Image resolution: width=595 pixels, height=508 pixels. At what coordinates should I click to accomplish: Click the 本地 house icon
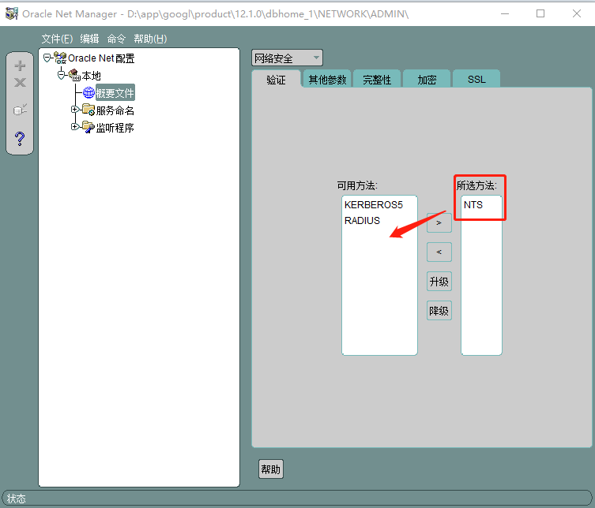pyautogui.click(x=74, y=75)
